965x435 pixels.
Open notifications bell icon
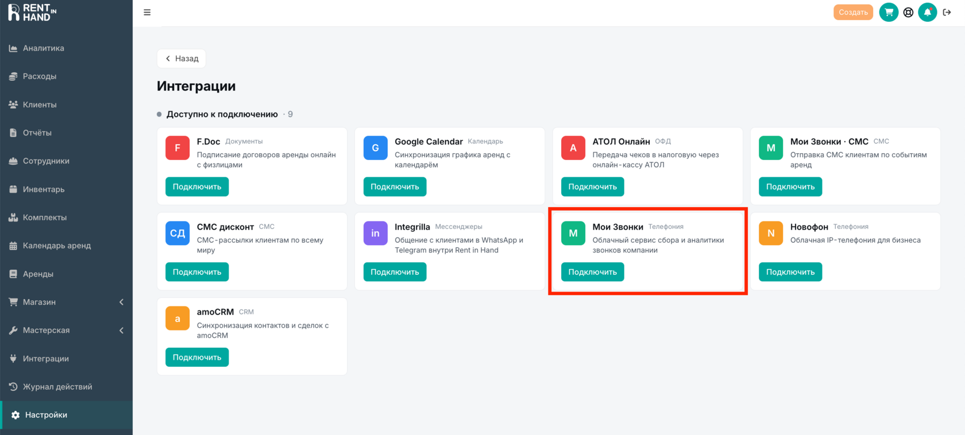(x=927, y=12)
